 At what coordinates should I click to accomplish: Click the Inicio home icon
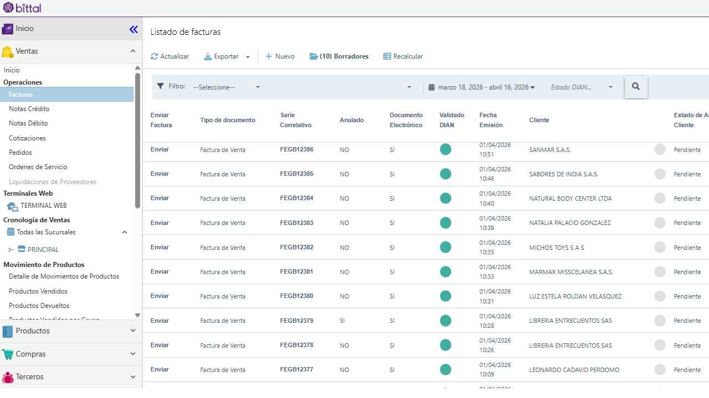pos(7,29)
